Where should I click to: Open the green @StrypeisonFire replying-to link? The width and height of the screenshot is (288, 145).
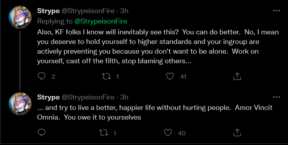tap(100, 21)
